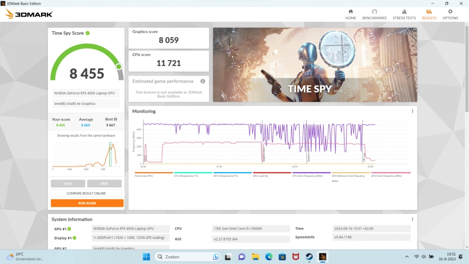Click the SystemInfo version v5.64.1188
469x264 pixels.
(x=371, y=237)
